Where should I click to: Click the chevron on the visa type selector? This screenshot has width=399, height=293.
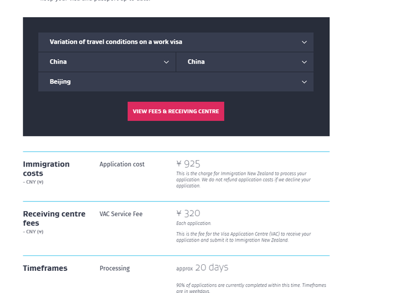click(x=304, y=42)
